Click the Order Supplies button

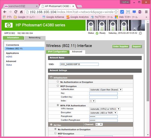(x=120, y=47)
